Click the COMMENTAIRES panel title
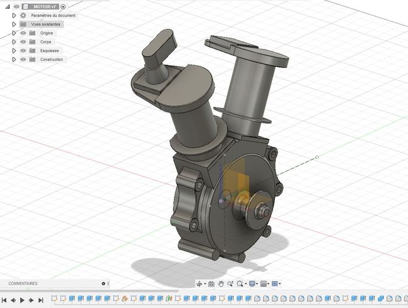 23,284
